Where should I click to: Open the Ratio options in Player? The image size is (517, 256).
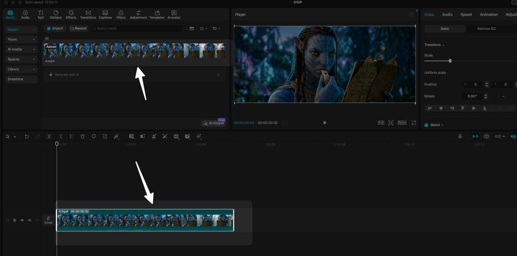coord(401,123)
